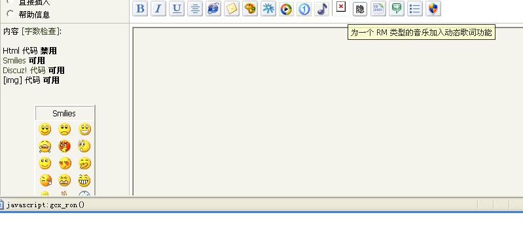
Task: Insert RealPlayer media icon
Action: (304, 9)
